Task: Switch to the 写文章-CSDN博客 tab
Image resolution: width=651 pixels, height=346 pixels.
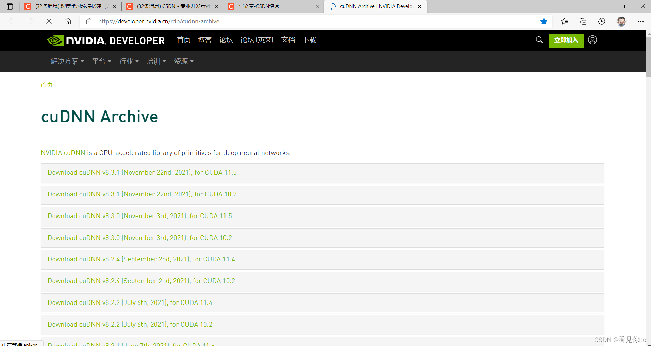Action: [x=274, y=6]
